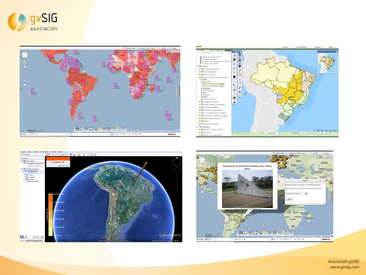Click Upload de arquivo local link
The width and height of the screenshot is (366, 275).
coord(211,57)
